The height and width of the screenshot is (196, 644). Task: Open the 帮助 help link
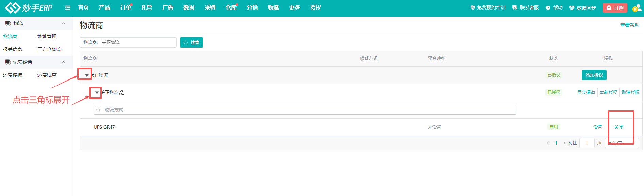coord(554,7)
